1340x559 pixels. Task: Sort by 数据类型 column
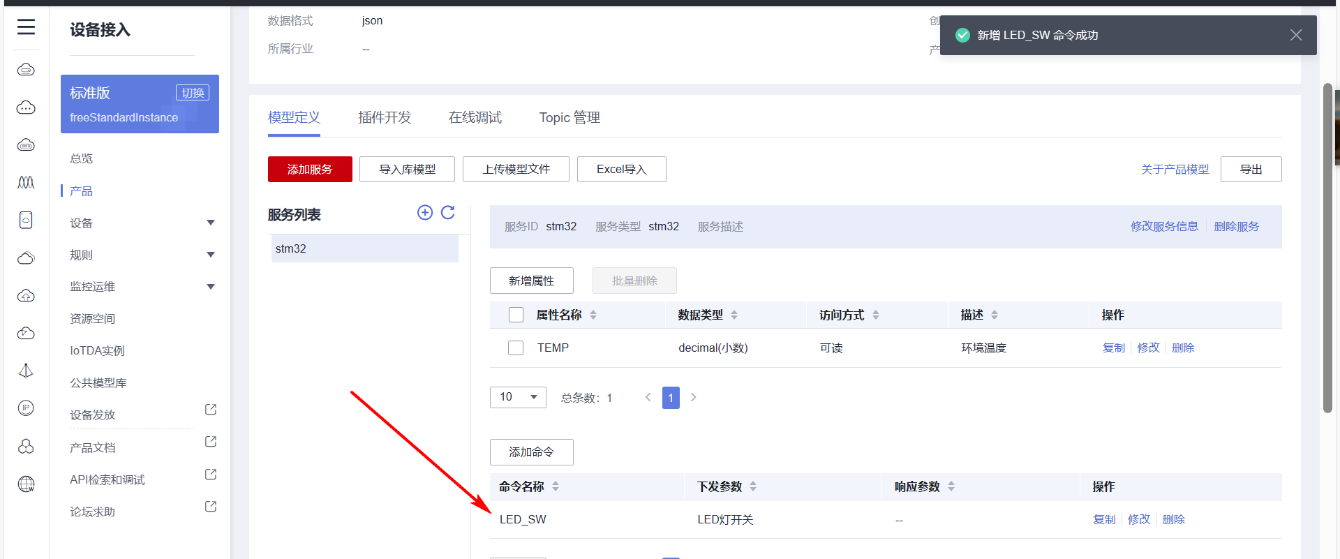(x=734, y=315)
